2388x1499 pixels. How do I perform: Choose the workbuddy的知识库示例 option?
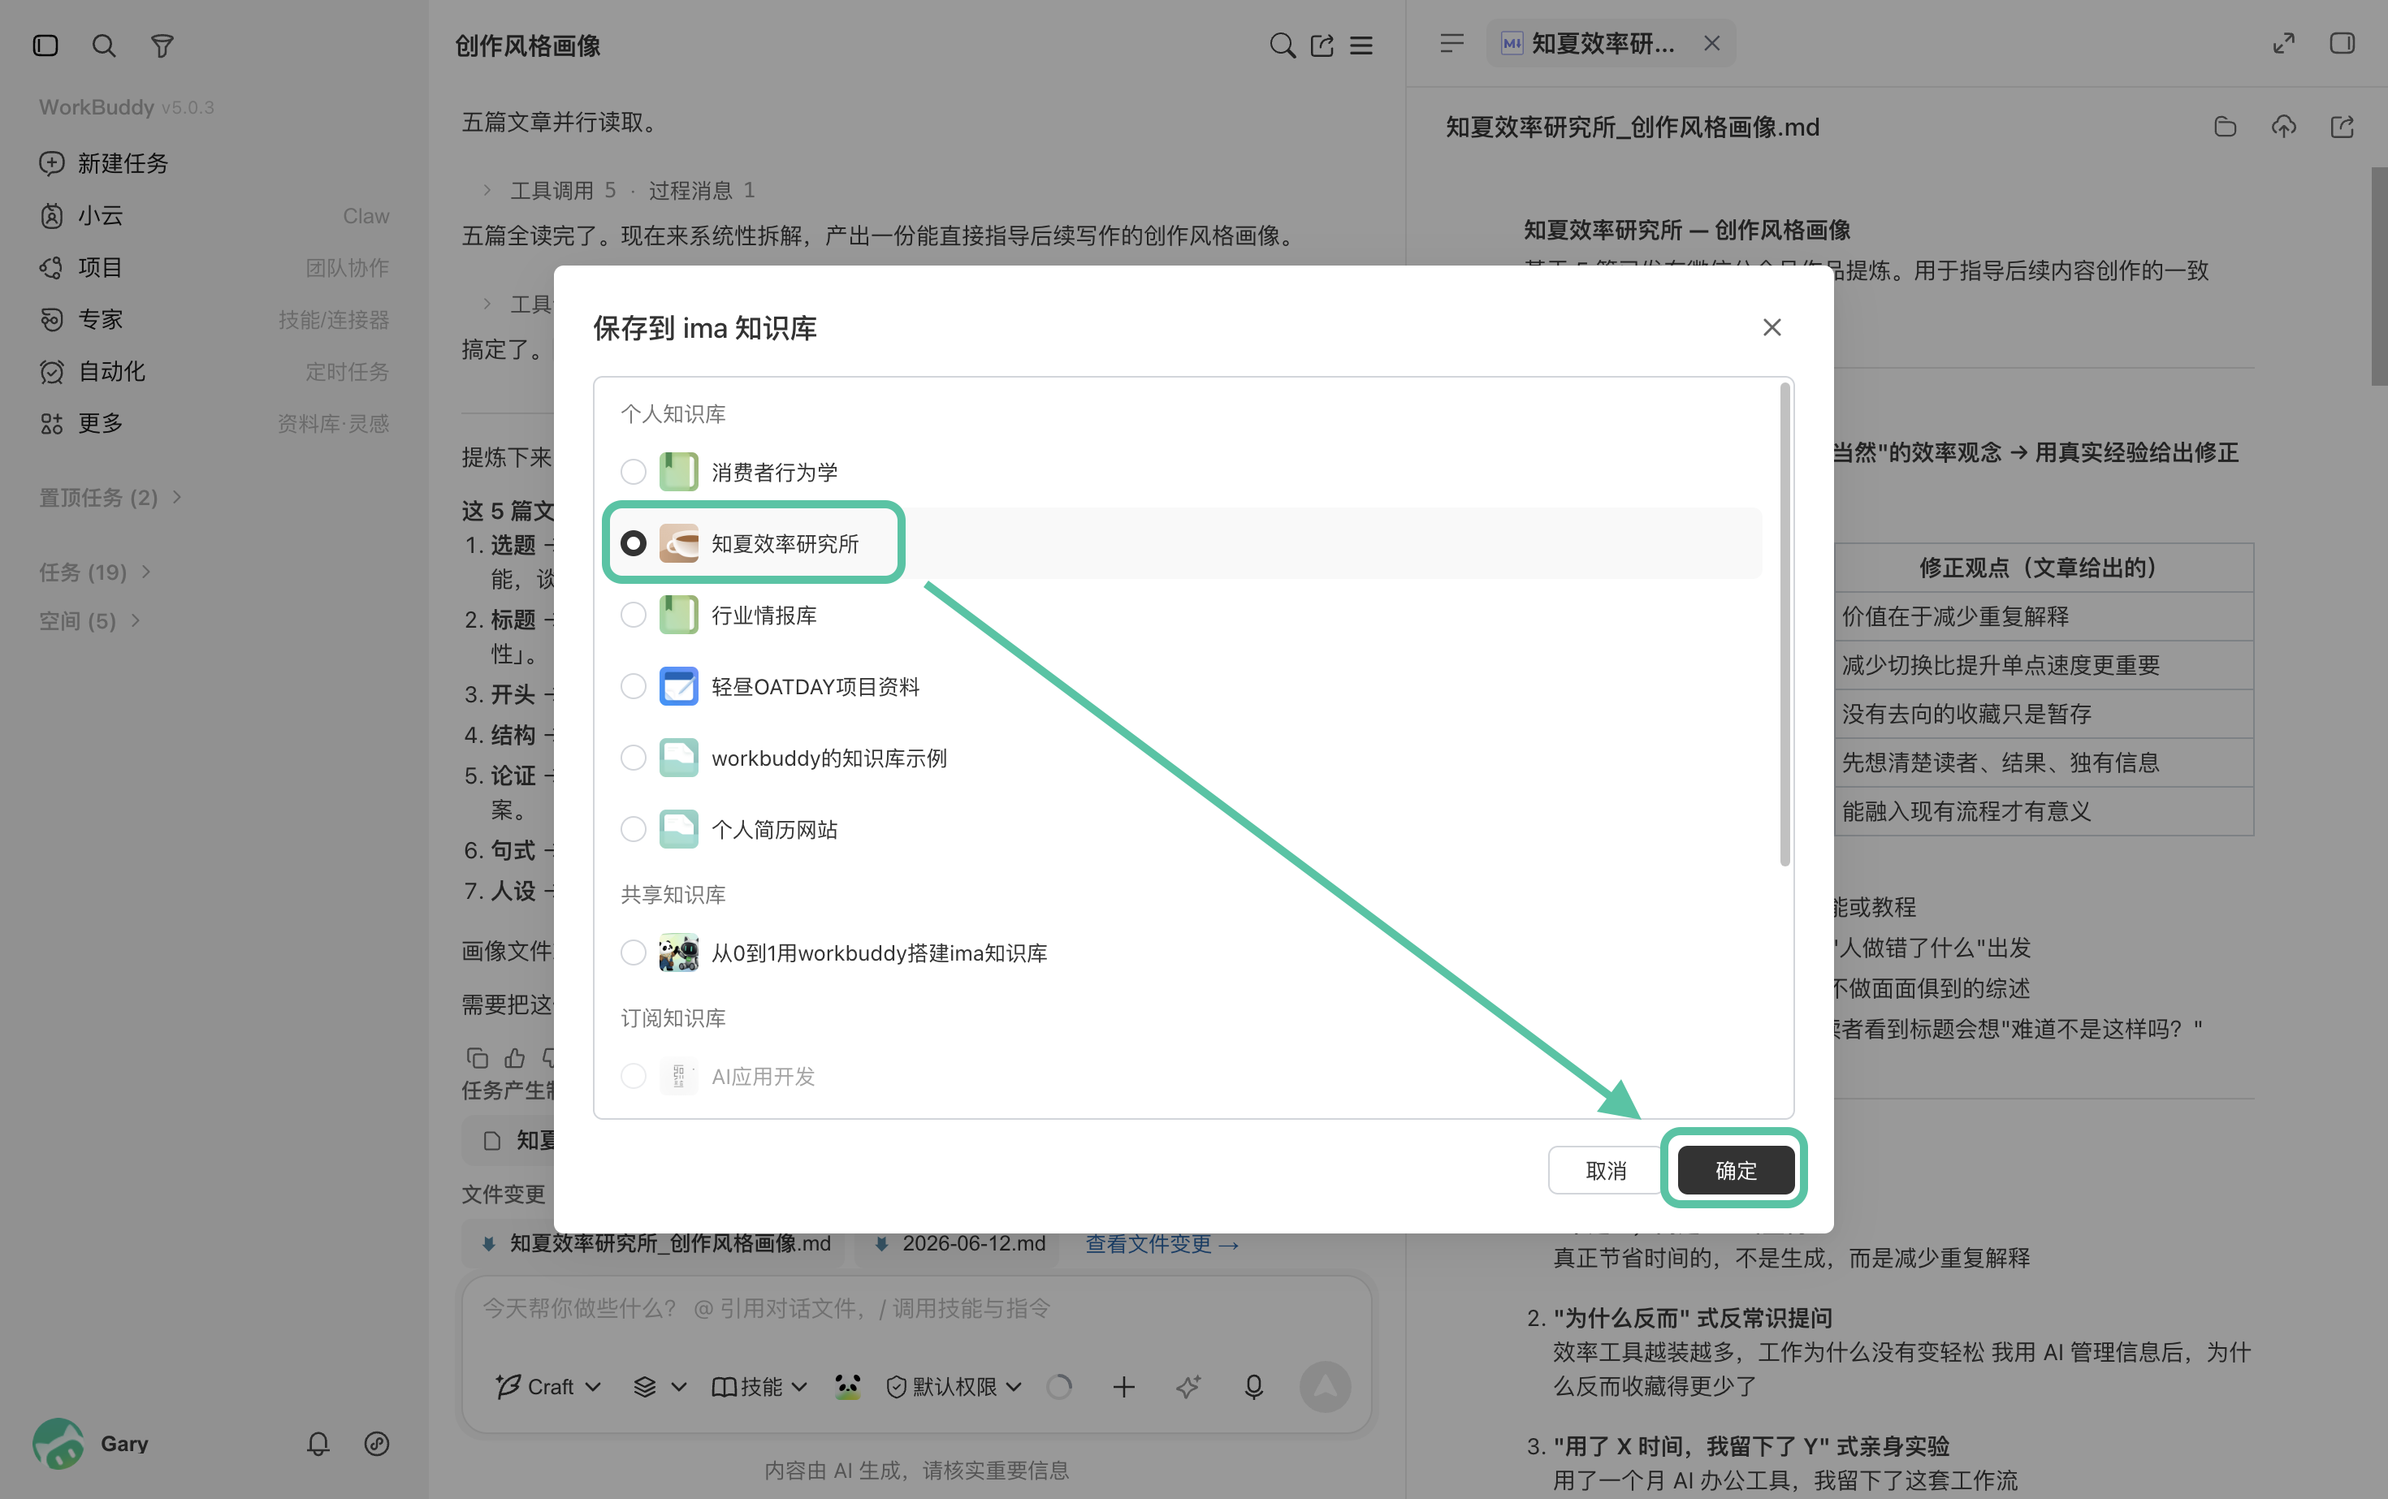(x=634, y=758)
